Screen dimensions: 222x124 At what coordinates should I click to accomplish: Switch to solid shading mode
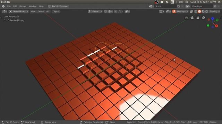pos(199,11)
